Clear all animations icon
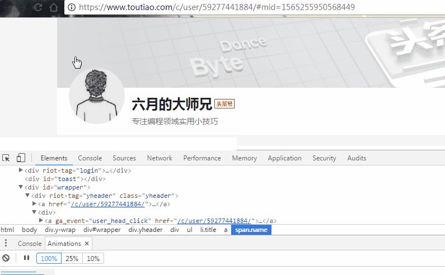 tap(6, 258)
